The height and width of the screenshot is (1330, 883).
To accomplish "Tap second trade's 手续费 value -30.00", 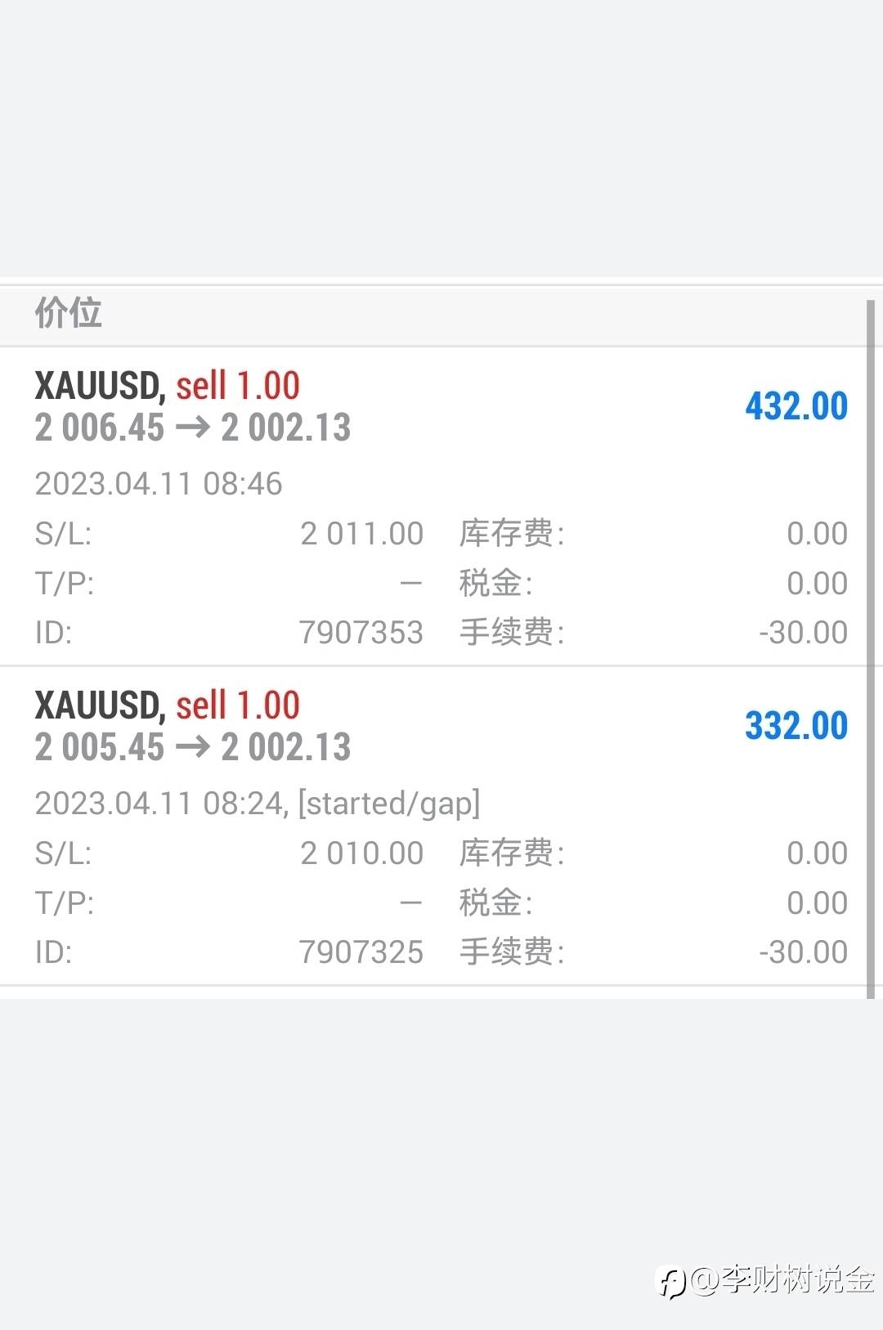I will (x=803, y=952).
